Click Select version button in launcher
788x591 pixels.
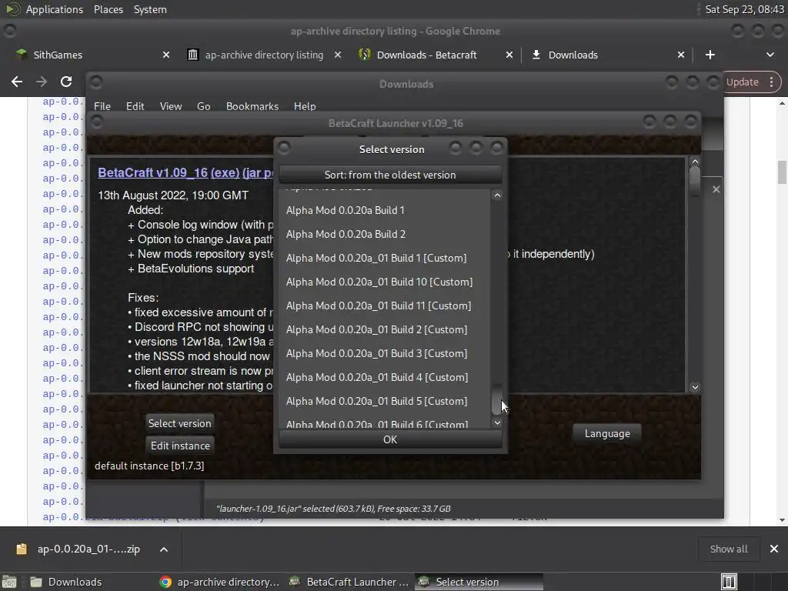click(x=179, y=423)
